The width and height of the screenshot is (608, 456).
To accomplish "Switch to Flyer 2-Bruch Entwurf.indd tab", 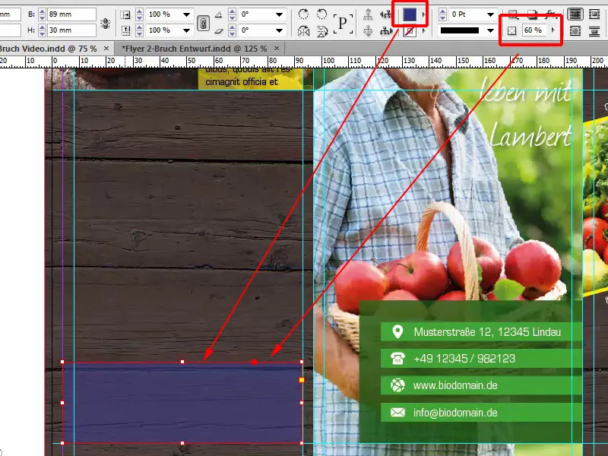I will click(x=194, y=49).
